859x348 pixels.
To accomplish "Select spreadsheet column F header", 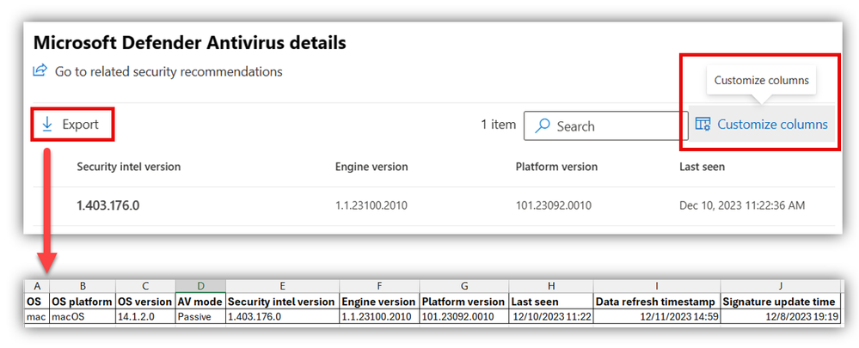I will (380, 286).
